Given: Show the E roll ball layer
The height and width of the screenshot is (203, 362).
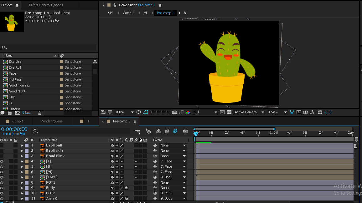Looking at the screenshot, I should (x=2, y=146).
